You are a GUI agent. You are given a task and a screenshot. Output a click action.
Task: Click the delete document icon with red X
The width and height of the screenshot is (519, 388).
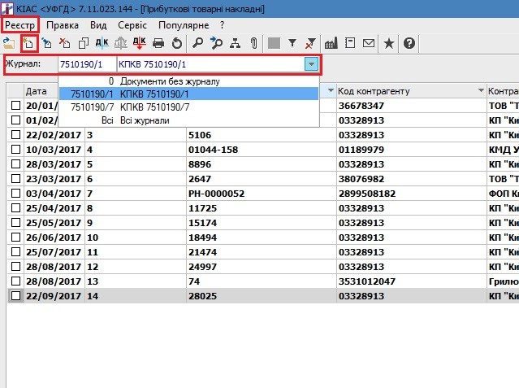click(x=65, y=43)
